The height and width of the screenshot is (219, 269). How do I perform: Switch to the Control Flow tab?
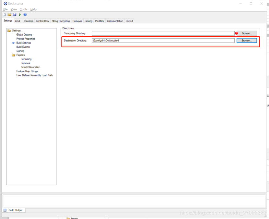pyautogui.click(x=42, y=21)
